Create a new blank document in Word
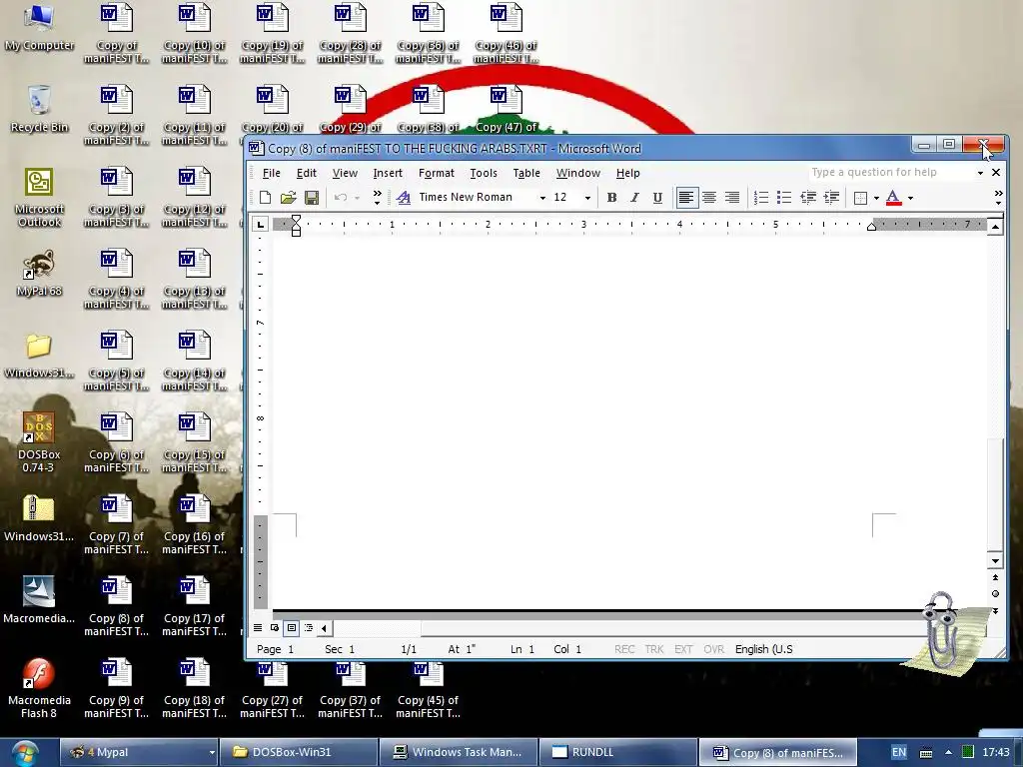The height and width of the screenshot is (767, 1023). pyautogui.click(x=265, y=198)
